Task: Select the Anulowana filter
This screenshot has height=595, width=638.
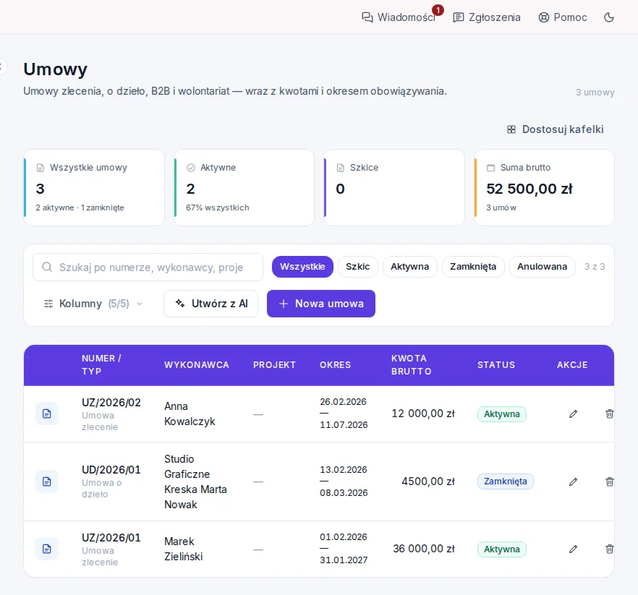Action: (x=542, y=267)
